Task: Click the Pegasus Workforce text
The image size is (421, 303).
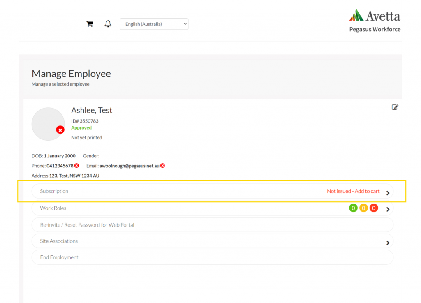Action: click(375, 29)
